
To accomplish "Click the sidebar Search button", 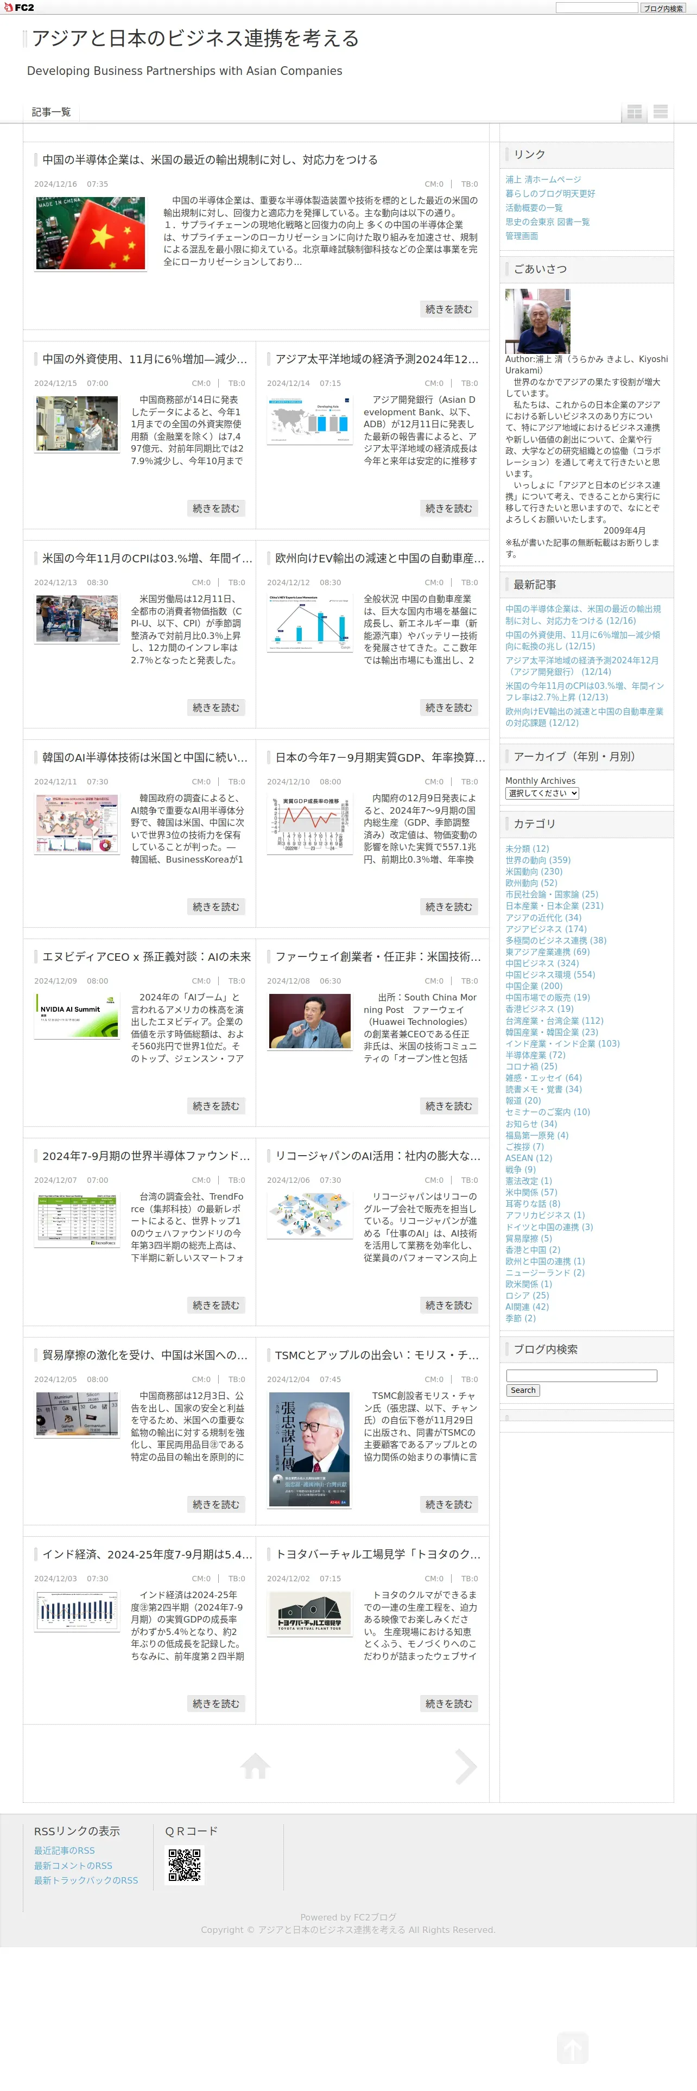I will tap(523, 1391).
